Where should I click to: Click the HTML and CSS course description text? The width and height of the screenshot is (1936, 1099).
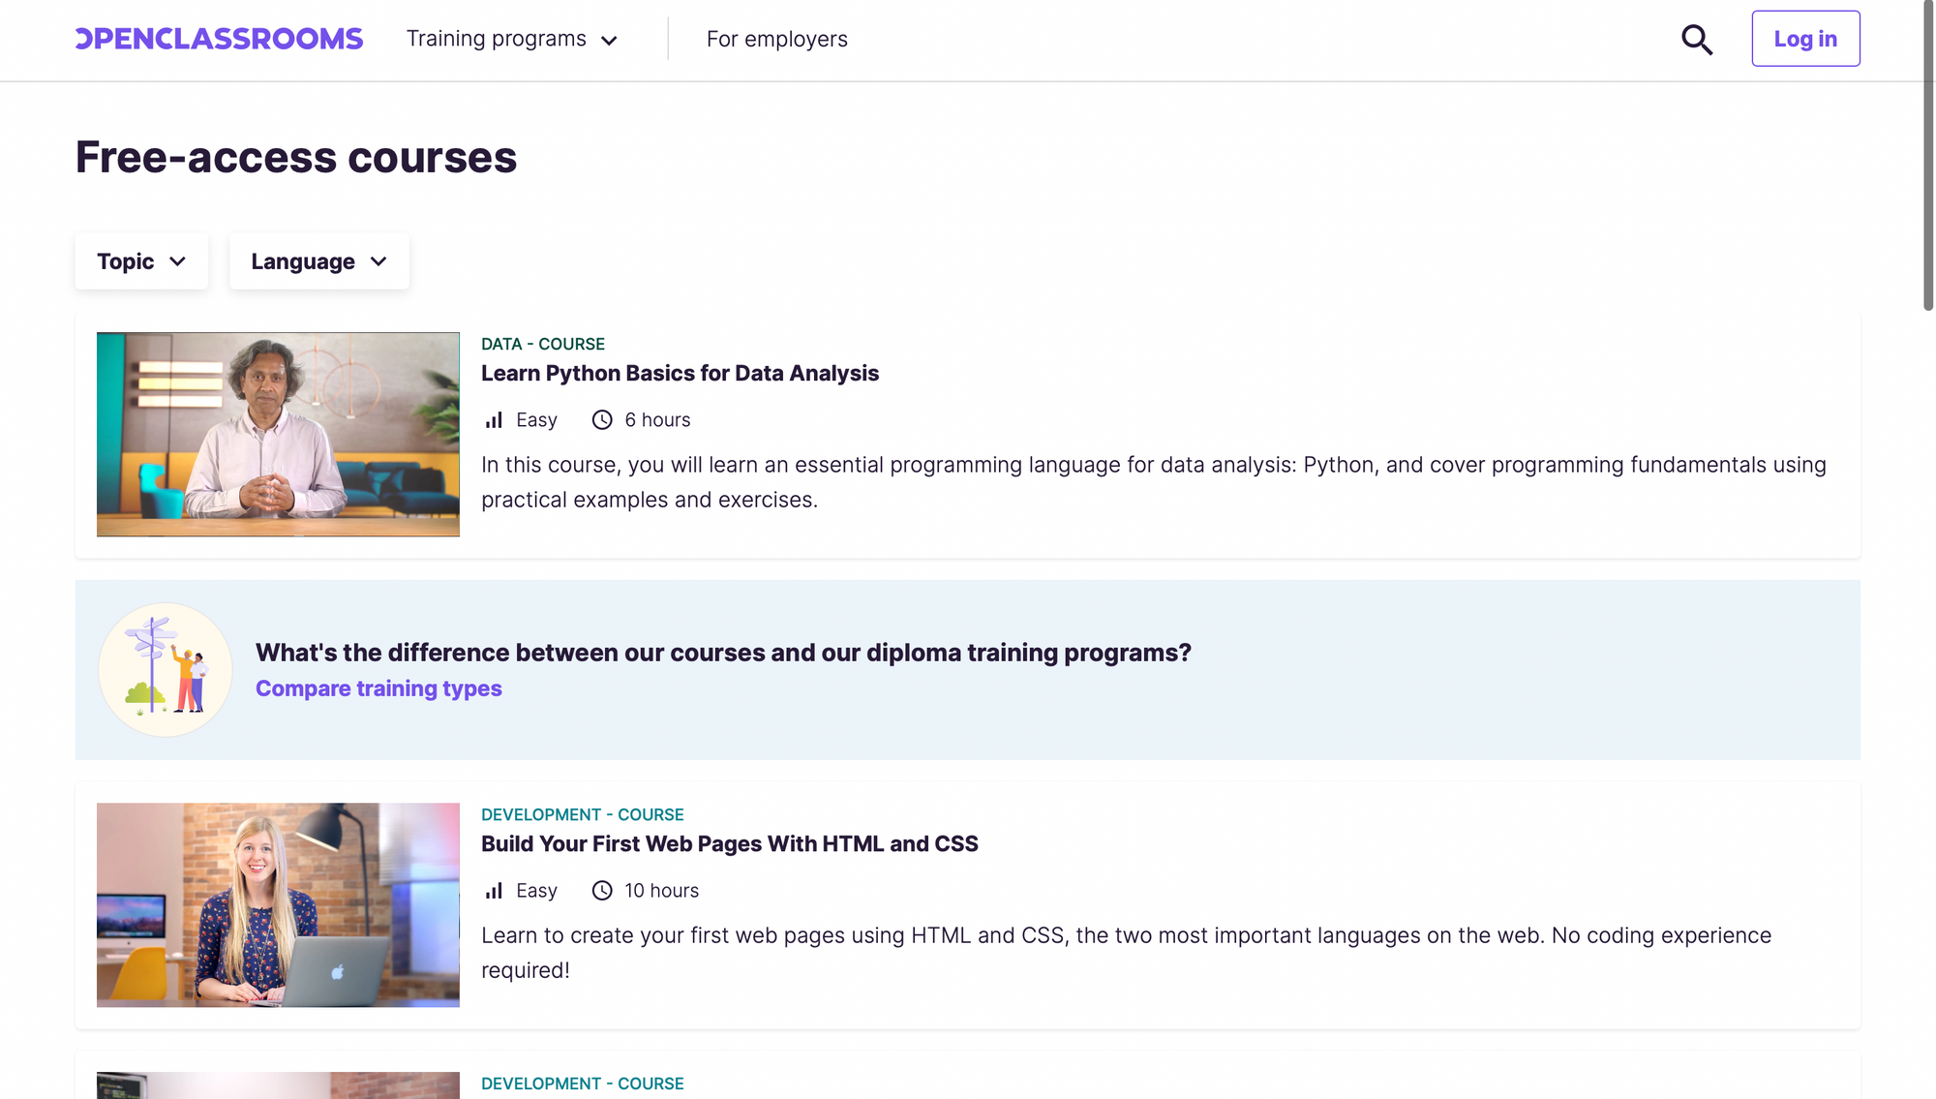coord(1127,953)
